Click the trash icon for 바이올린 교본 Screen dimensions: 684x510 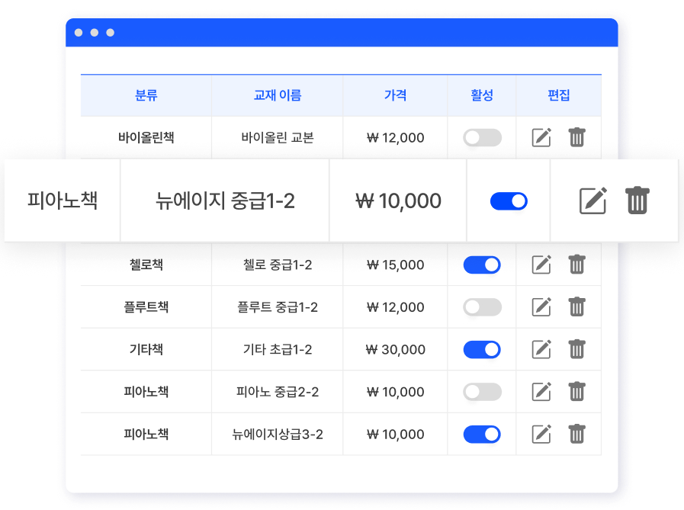(x=576, y=138)
